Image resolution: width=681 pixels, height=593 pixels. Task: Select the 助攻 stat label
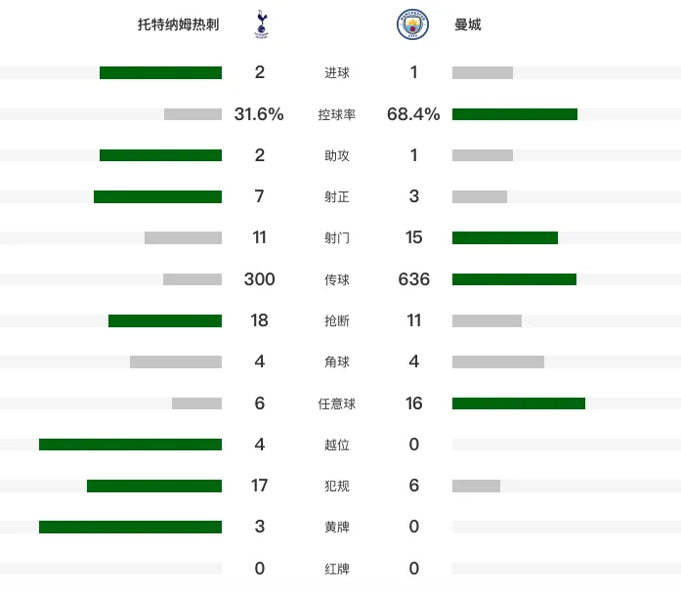point(336,155)
